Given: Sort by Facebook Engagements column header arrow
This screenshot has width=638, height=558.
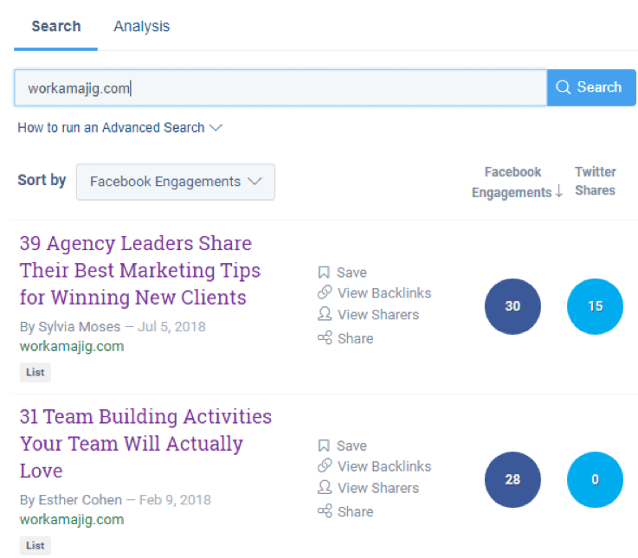Looking at the screenshot, I should click(558, 192).
